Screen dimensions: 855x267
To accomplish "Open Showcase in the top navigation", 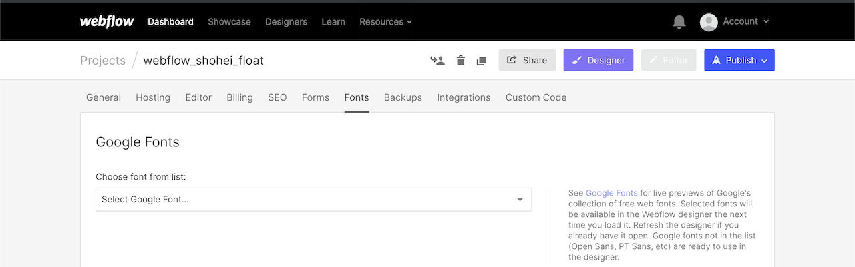I will 229,21.
